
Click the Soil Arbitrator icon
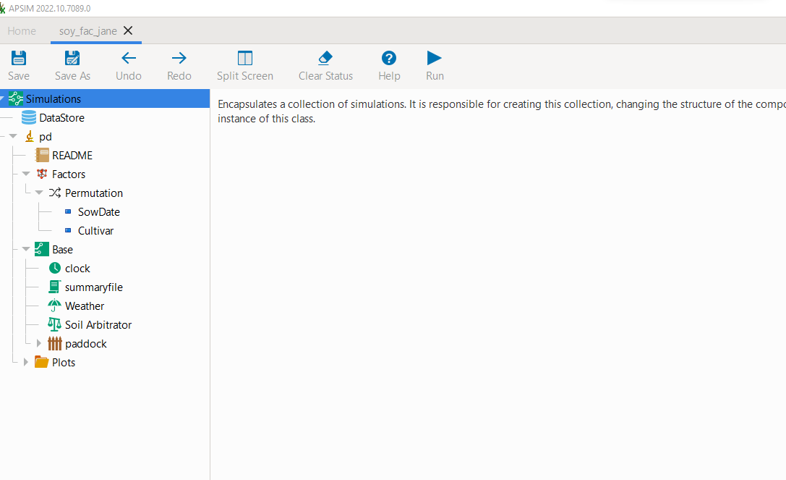coord(54,324)
